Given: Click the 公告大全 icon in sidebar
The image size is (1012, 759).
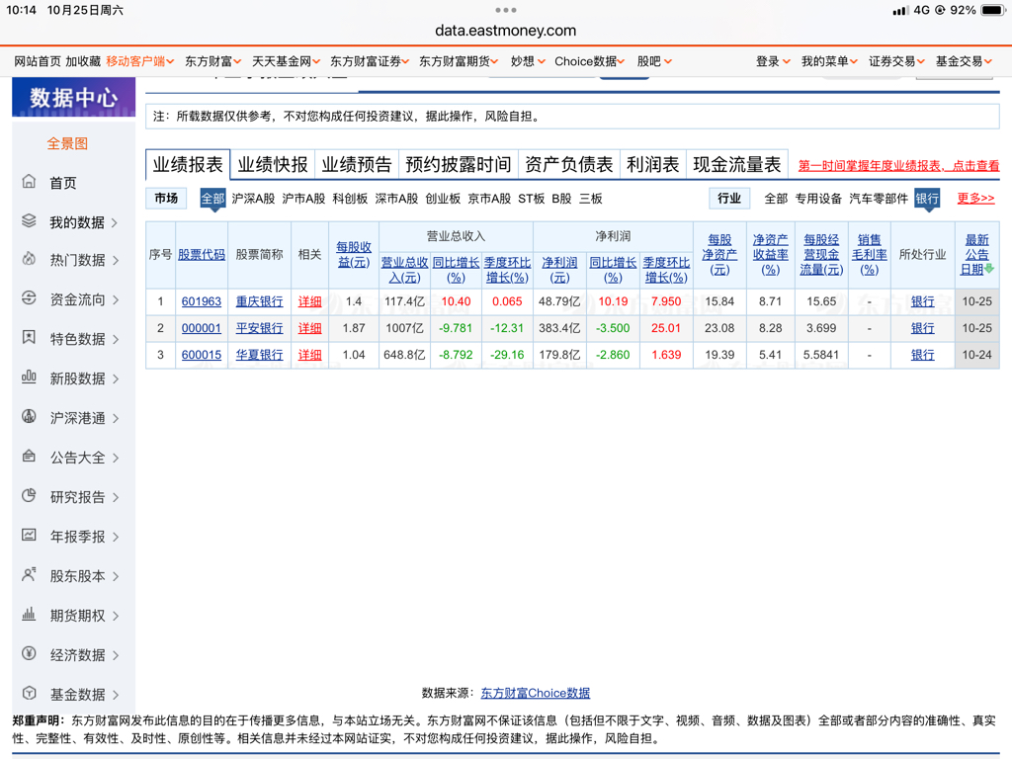Looking at the screenshot, I should click(29, 457).
